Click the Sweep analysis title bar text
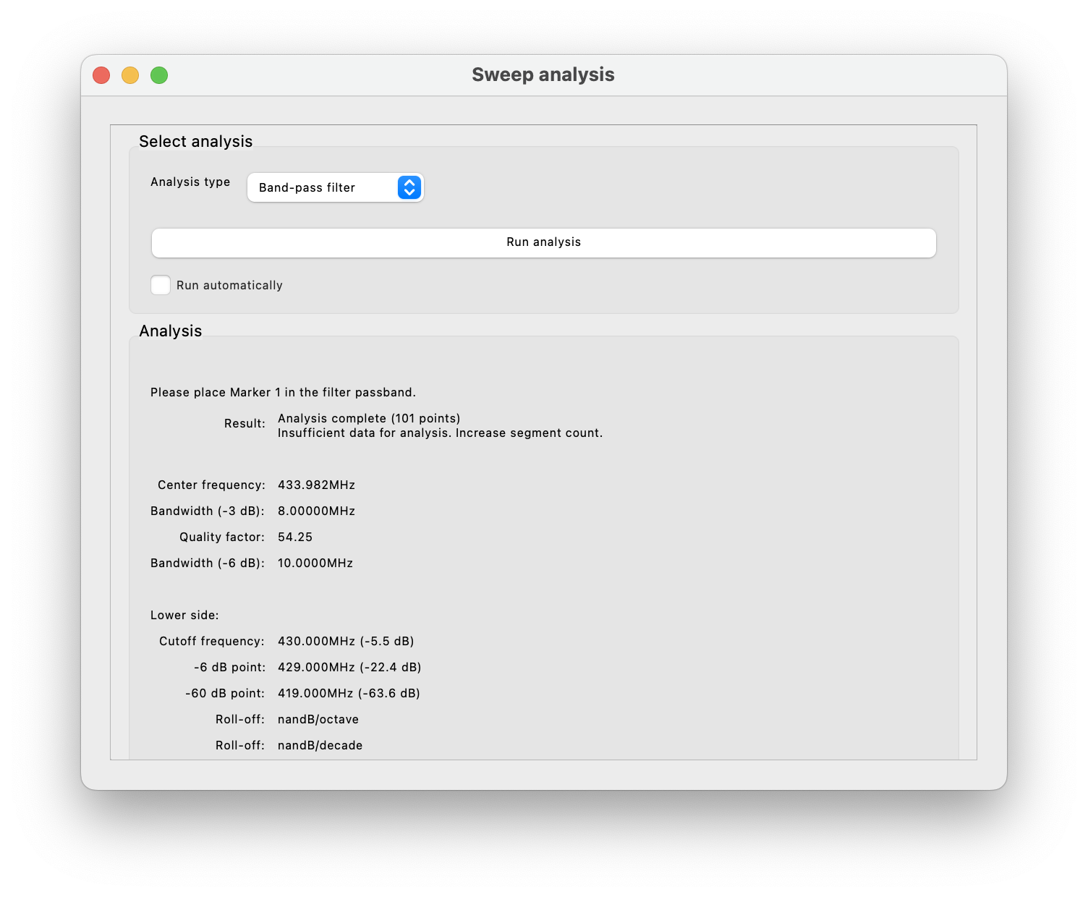The height and width of the screenshot is (897, 1088). click(x=543, y=74)
